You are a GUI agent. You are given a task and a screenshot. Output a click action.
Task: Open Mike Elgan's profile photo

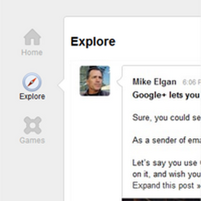(x=95, y=81)
